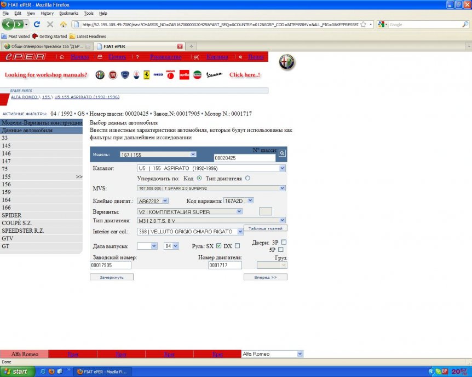Select model 164 in the left list

click(x=5, y=200)
